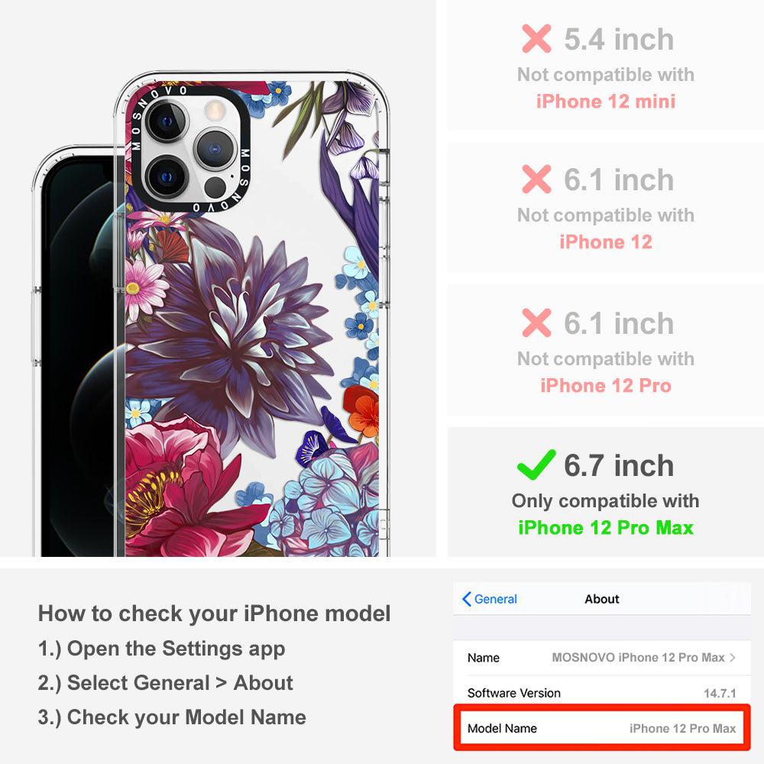Go back to General settings

tap(489, 599)
